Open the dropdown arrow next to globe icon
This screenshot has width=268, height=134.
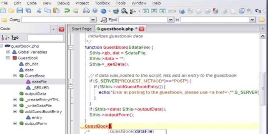[110, 11]
